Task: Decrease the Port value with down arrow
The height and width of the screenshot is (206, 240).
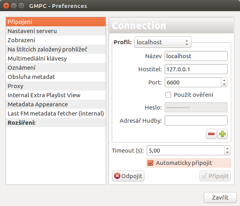Action: tap(224, 84)
